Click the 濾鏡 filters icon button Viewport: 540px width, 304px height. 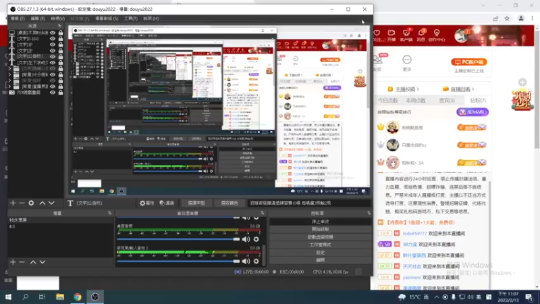click(167, 203)
